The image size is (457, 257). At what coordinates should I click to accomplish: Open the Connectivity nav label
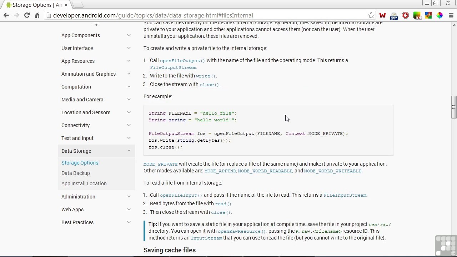click(75, 125)
